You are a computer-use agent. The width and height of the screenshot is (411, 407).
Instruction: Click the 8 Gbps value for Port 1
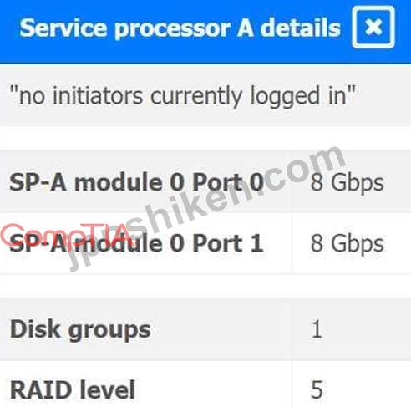pyautogui.click(x=348, y=244)
